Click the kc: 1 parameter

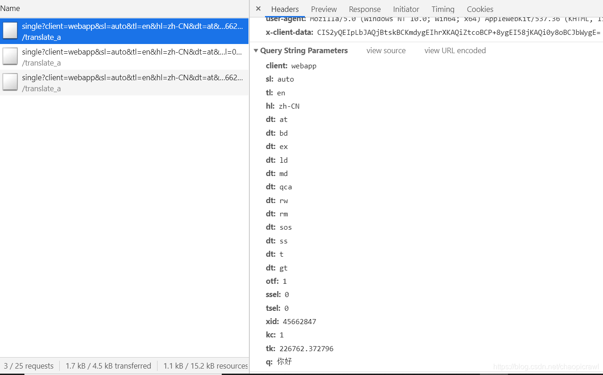[275, 335]
